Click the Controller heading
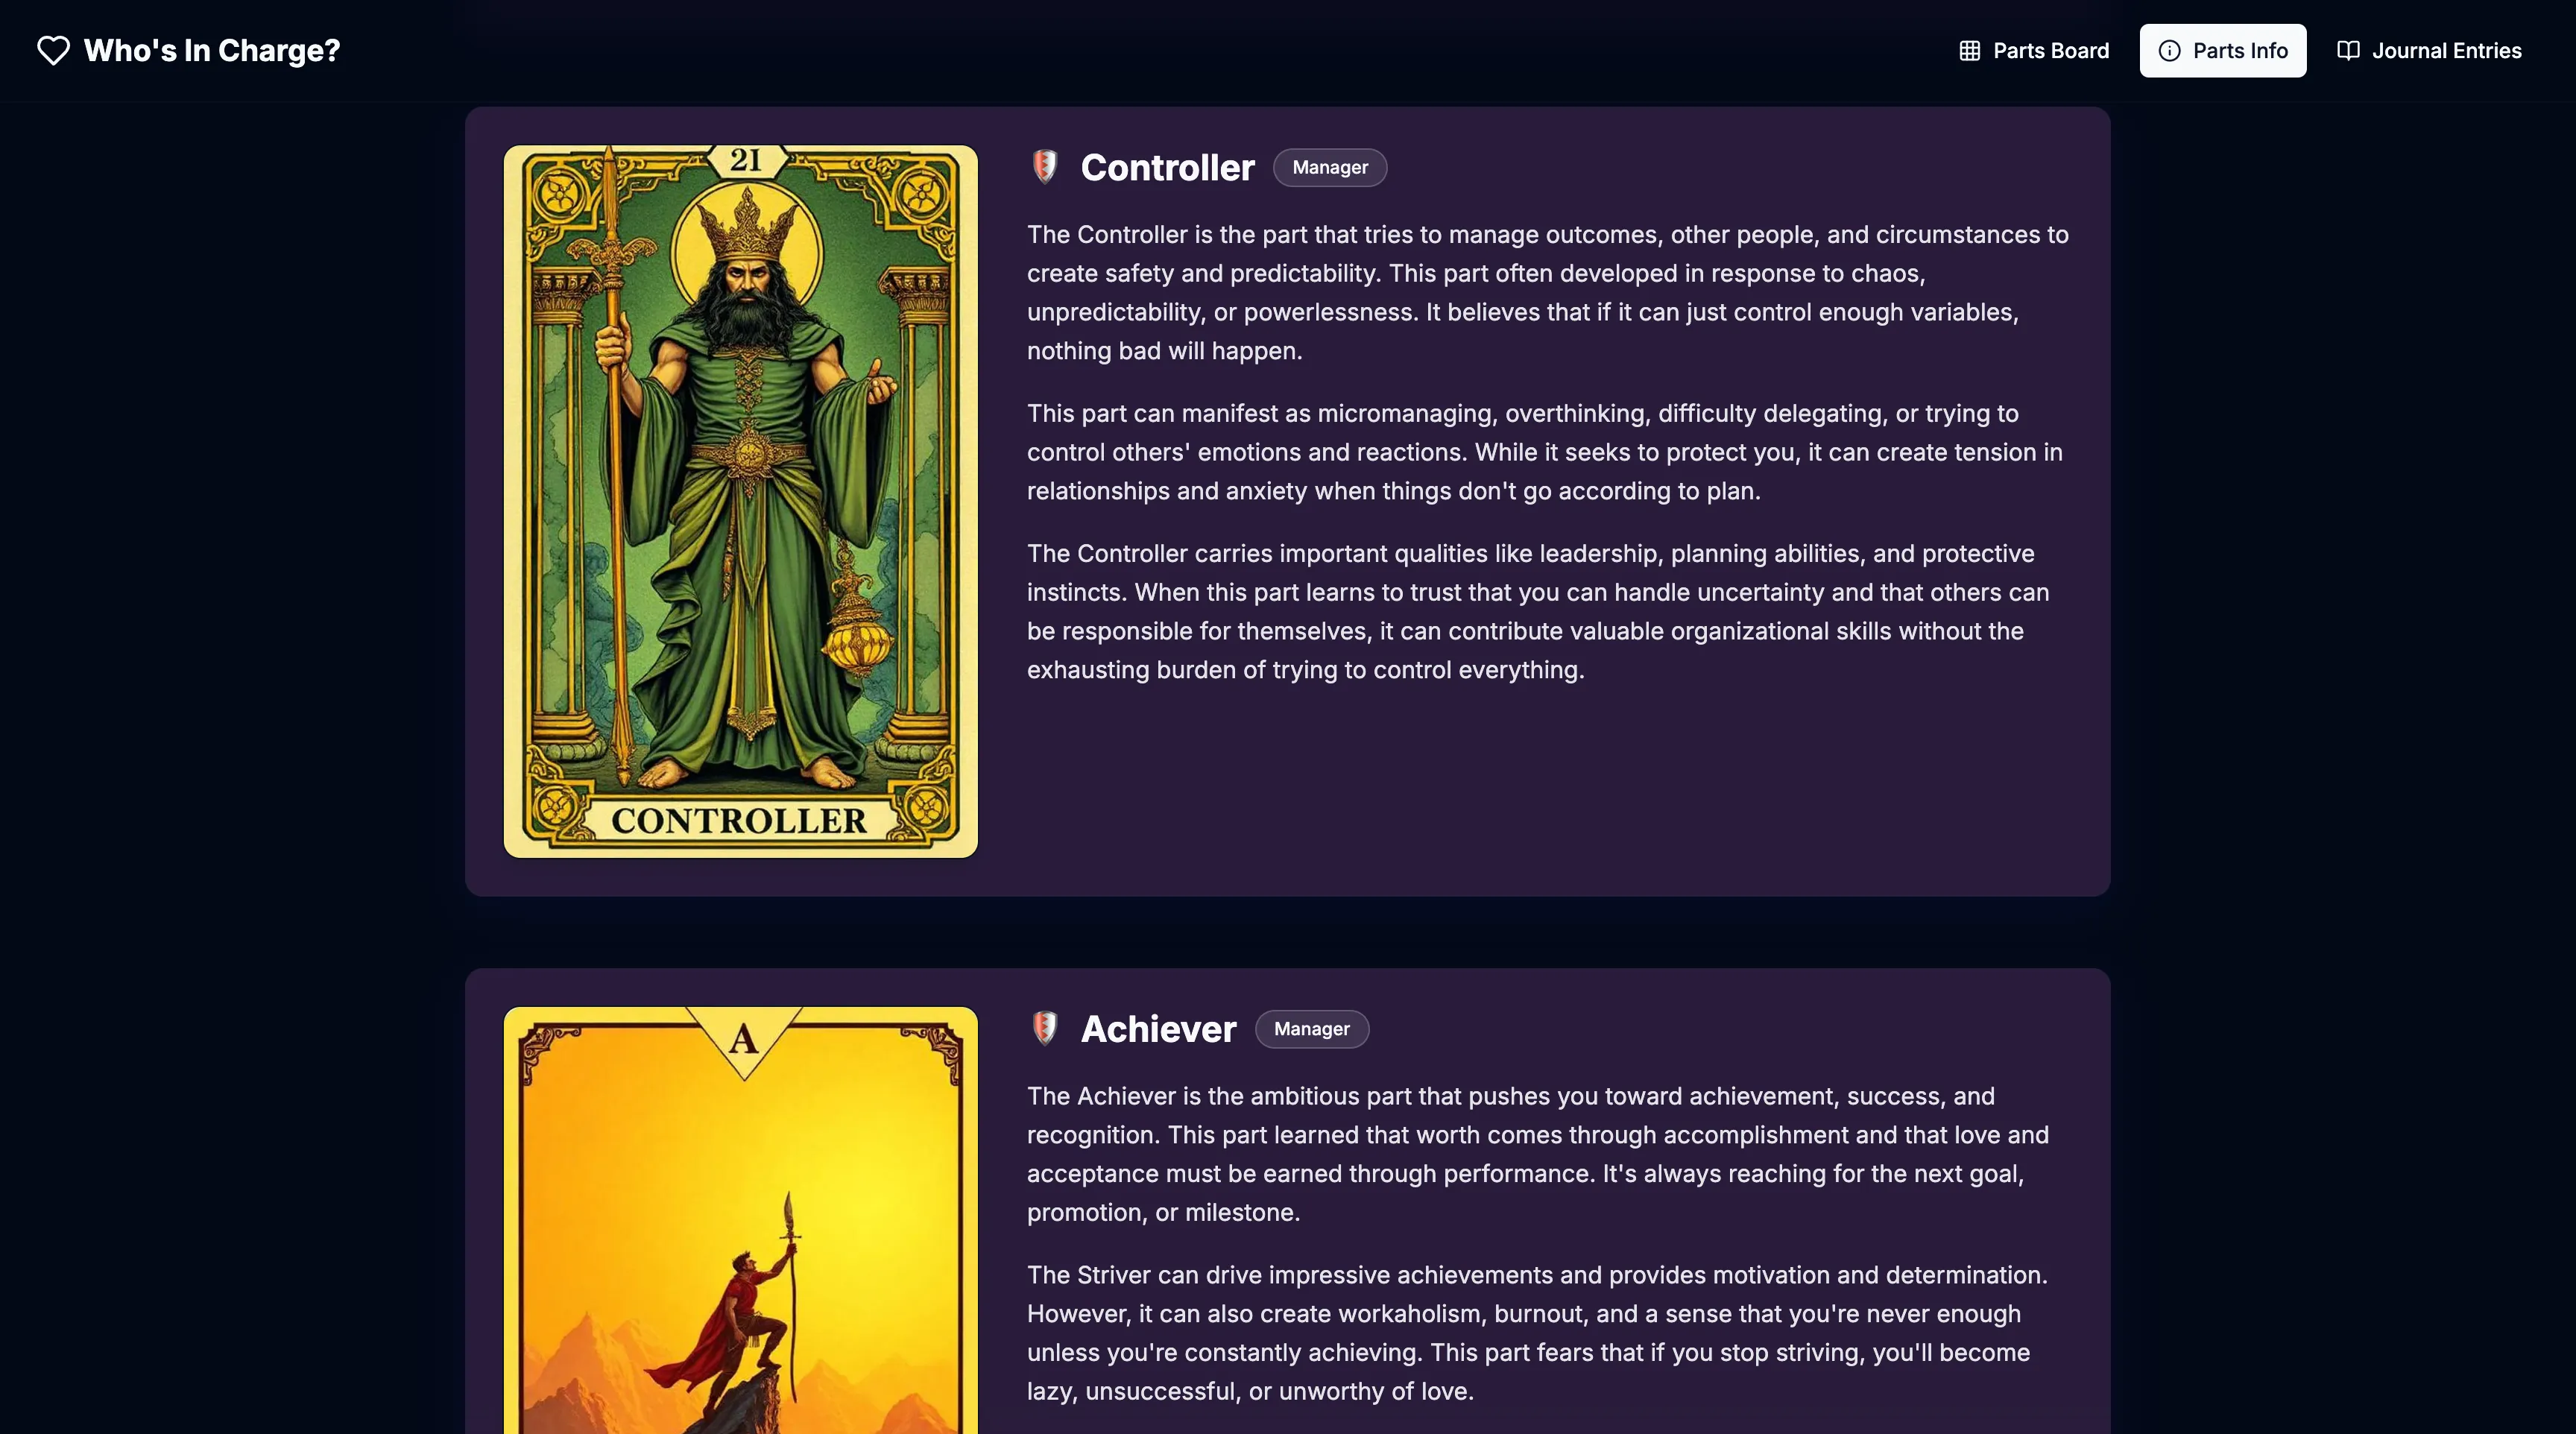 pos(1167,168)
